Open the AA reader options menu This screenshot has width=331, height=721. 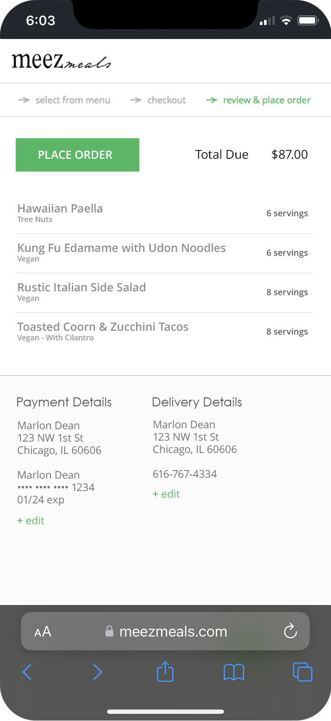[x=43, y=632]
